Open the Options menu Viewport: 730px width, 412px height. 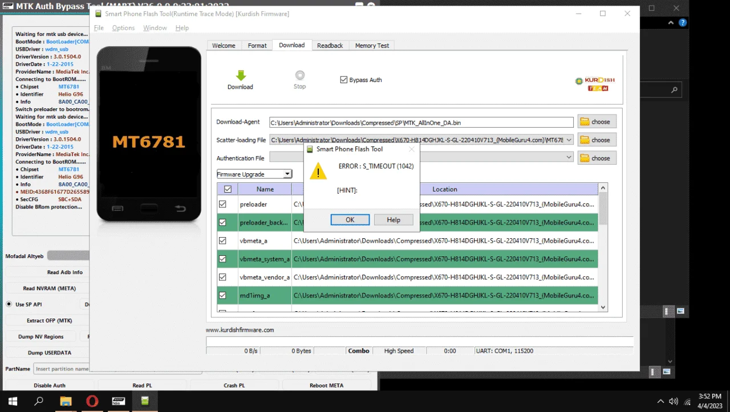[123, 28]
